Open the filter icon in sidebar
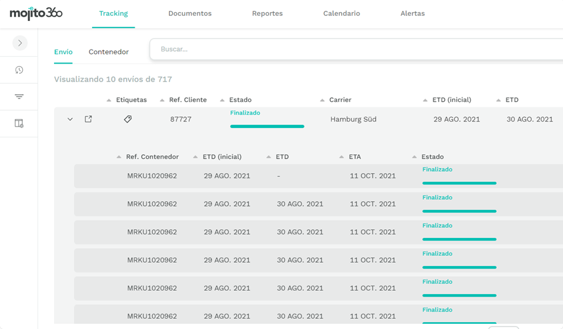This screenshot has height=329, width=563. pos(19,97)
